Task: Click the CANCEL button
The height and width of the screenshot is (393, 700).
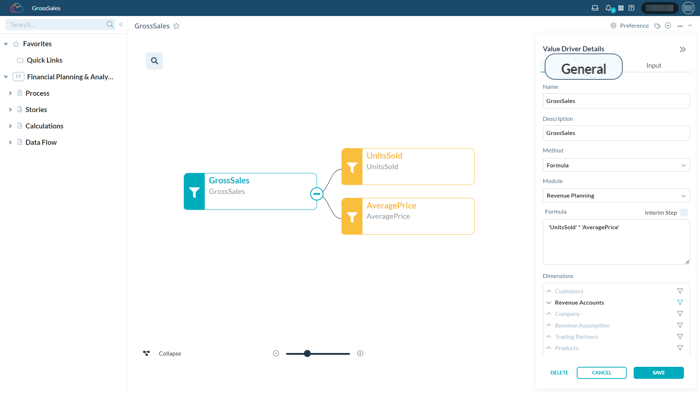Action: [x=602, y=373]
